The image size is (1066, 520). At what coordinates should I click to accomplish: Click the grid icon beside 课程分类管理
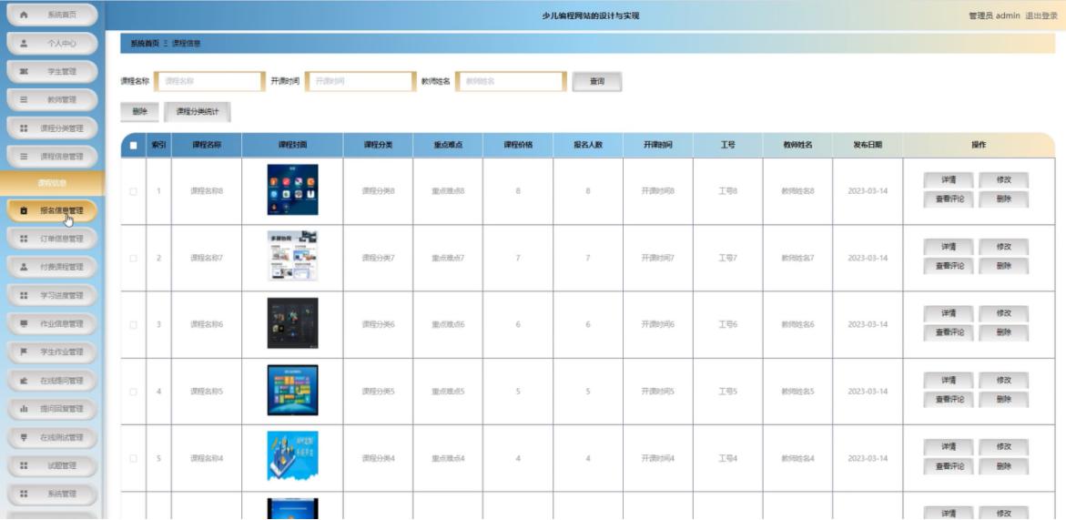[24, 127]
